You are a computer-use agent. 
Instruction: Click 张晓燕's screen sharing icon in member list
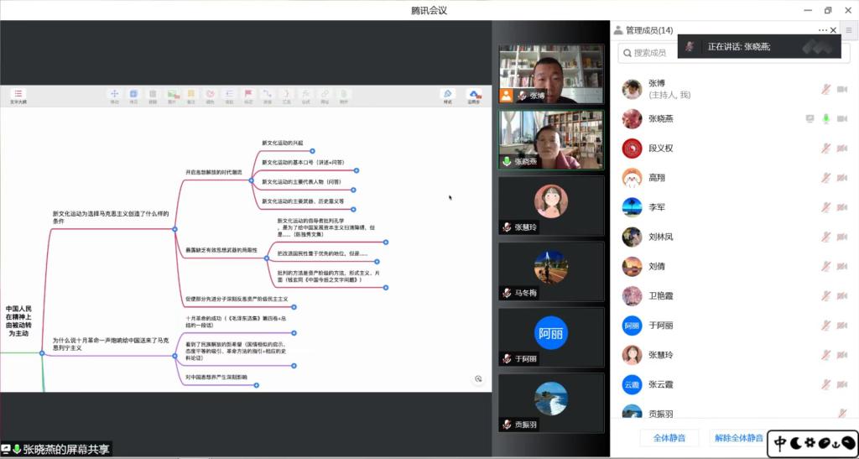pos(810,118)
